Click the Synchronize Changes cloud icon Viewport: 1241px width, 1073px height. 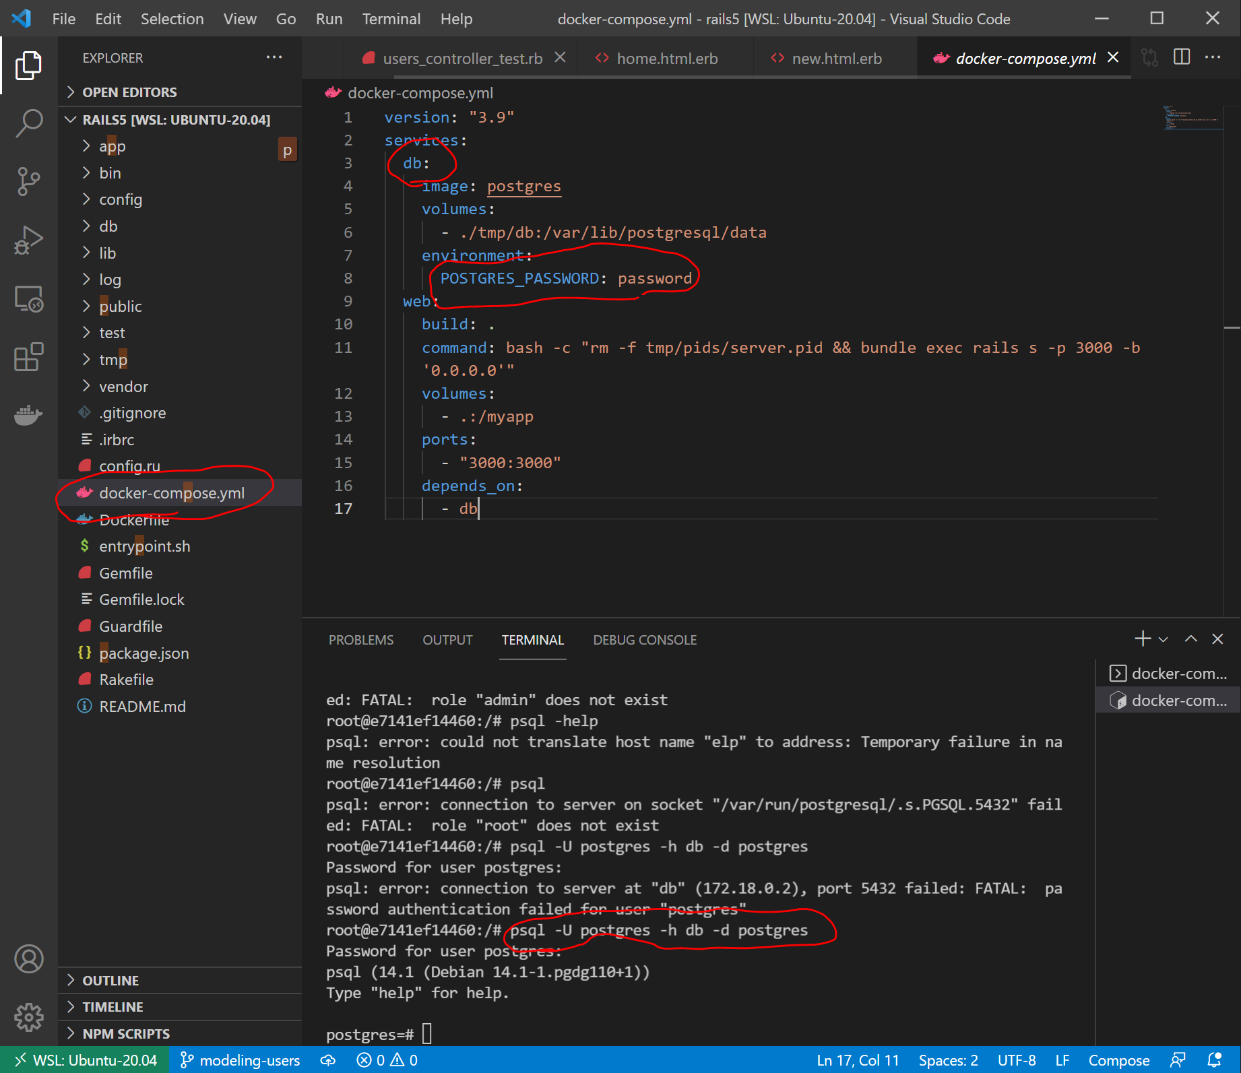click(x=328, y=1060)
